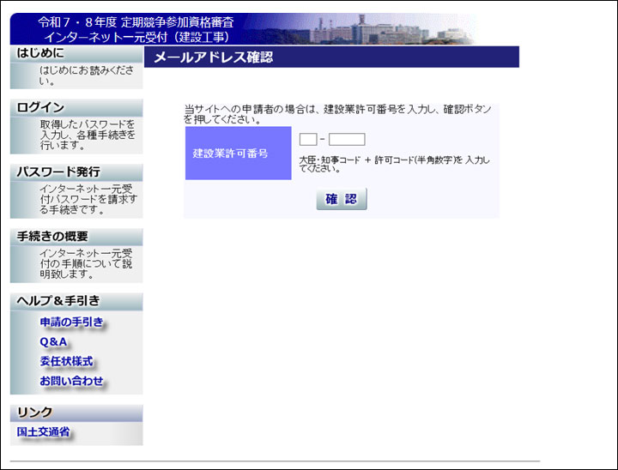This screenshot has width=618, height=470.
Task: Select the ヘルプ＆手引き section header
Action: (x=58, y=300)
